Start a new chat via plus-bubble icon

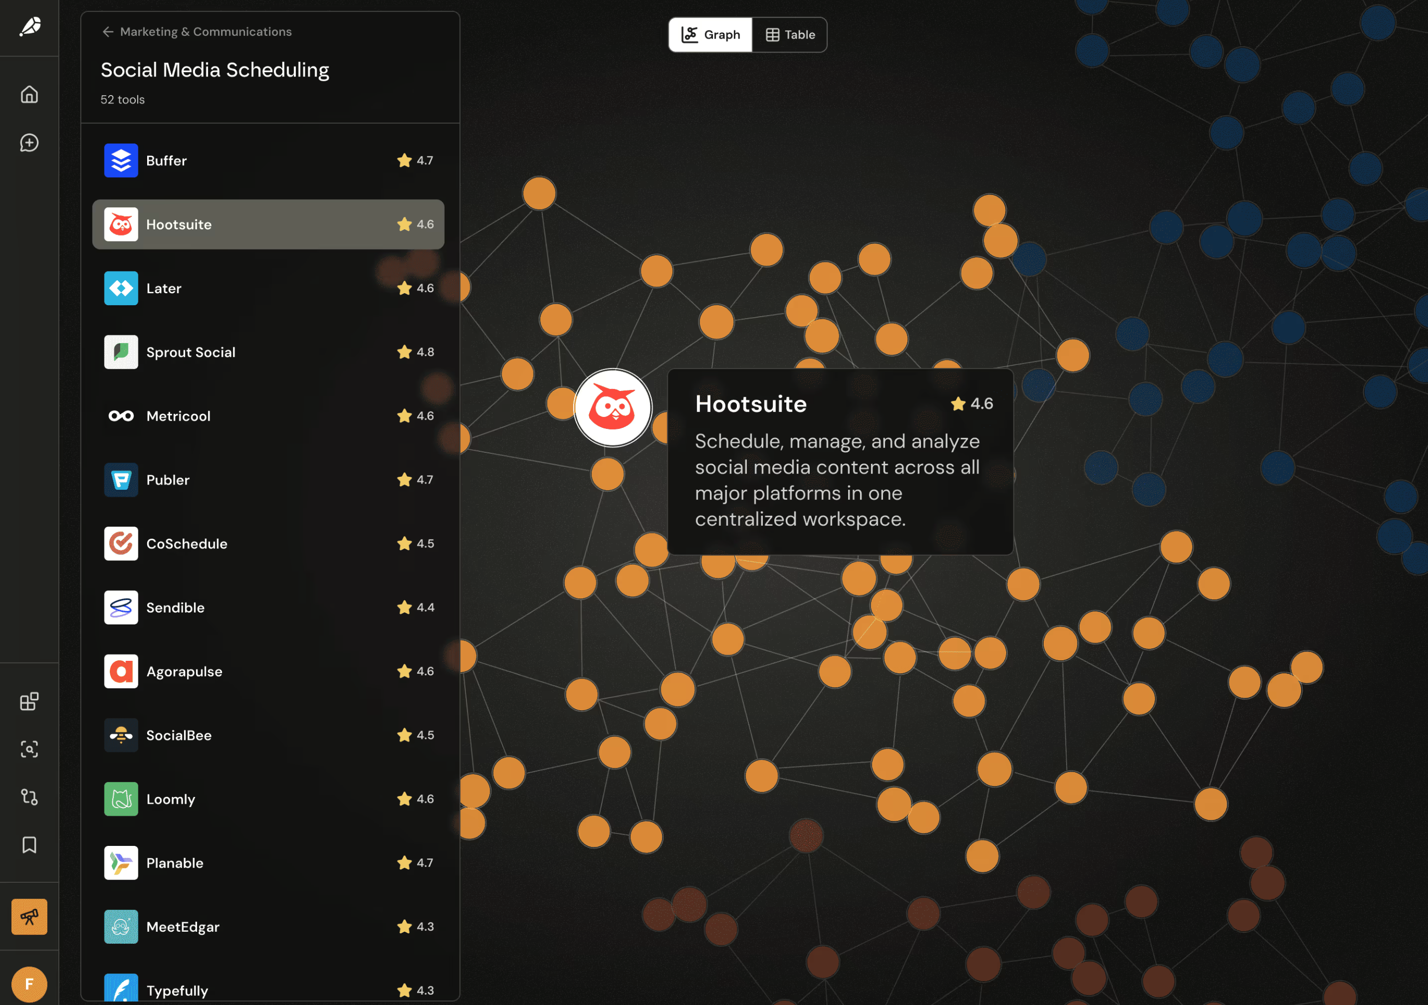(x=29, y=143)
